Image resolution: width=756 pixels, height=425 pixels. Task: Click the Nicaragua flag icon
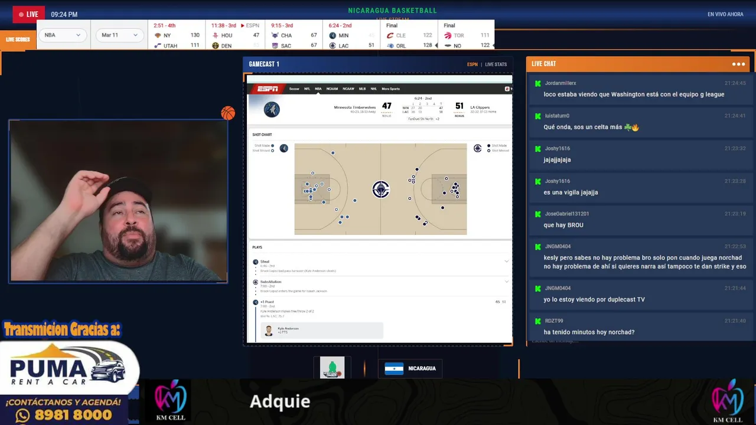pyautogui.click(x=394, y=368)
